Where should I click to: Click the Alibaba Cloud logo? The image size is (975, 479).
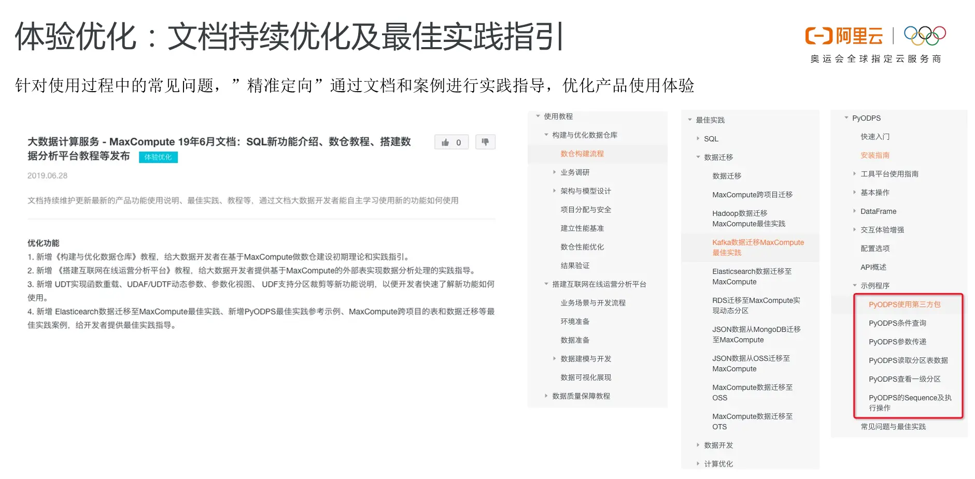(x=844, y=36)
